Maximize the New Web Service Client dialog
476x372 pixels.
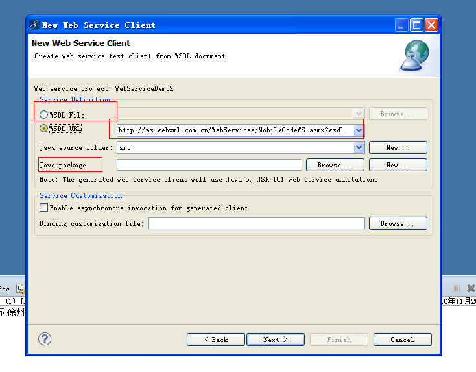point(416,25)
